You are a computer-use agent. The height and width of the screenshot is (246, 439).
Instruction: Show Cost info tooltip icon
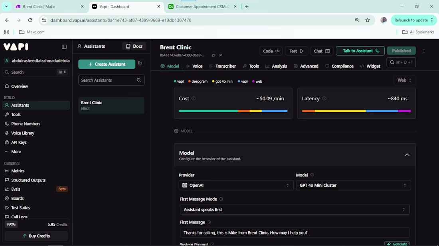pyautogui.click(x=194, y=99)
